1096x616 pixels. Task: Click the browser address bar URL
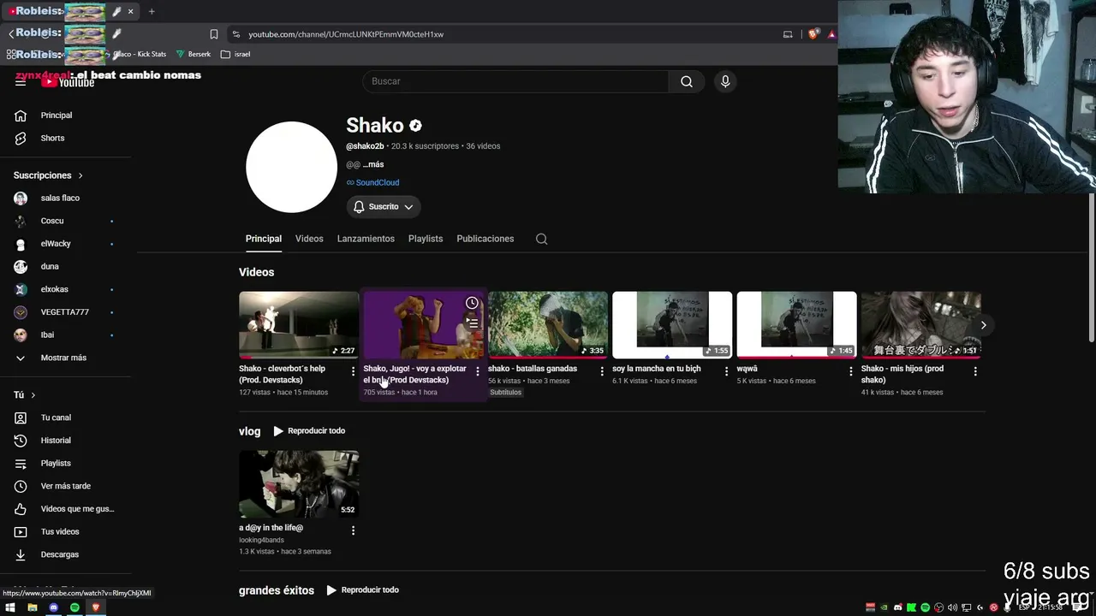(x=346, y=34)
